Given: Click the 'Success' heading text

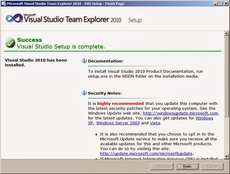Looking at the screenshot, I should tap(30, 40).
